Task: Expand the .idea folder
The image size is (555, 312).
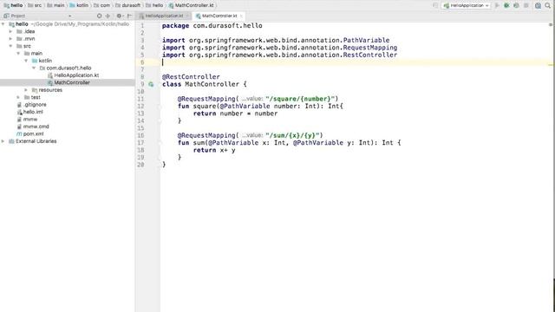Action: click(x=11, y=31)
